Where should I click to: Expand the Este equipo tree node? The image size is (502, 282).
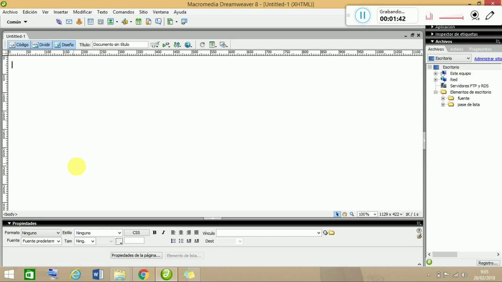[435, 74]
